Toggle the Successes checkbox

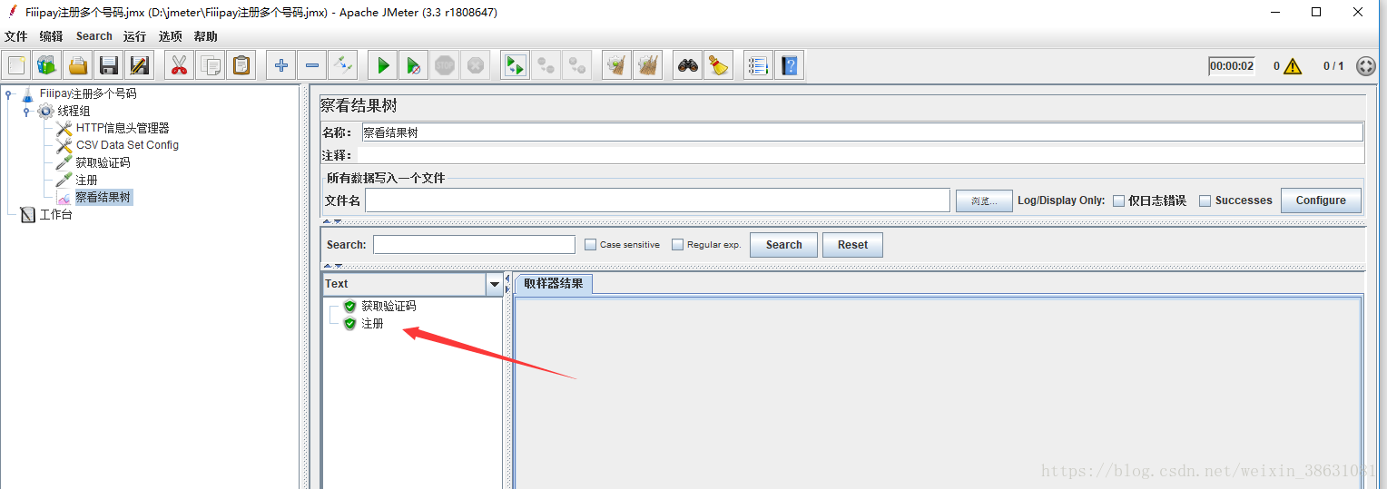(1205, 200)
